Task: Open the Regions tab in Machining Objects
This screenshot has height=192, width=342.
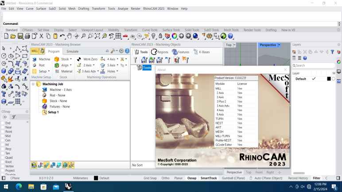Action: pyautogui.click(x=160, y=52)
